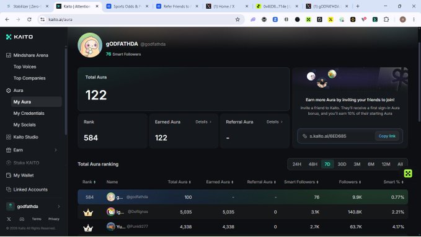The width and height of the screenshot is (421, 237).
Task: Click the Kaito Studio icon
Action: click(x=8, y=137)
